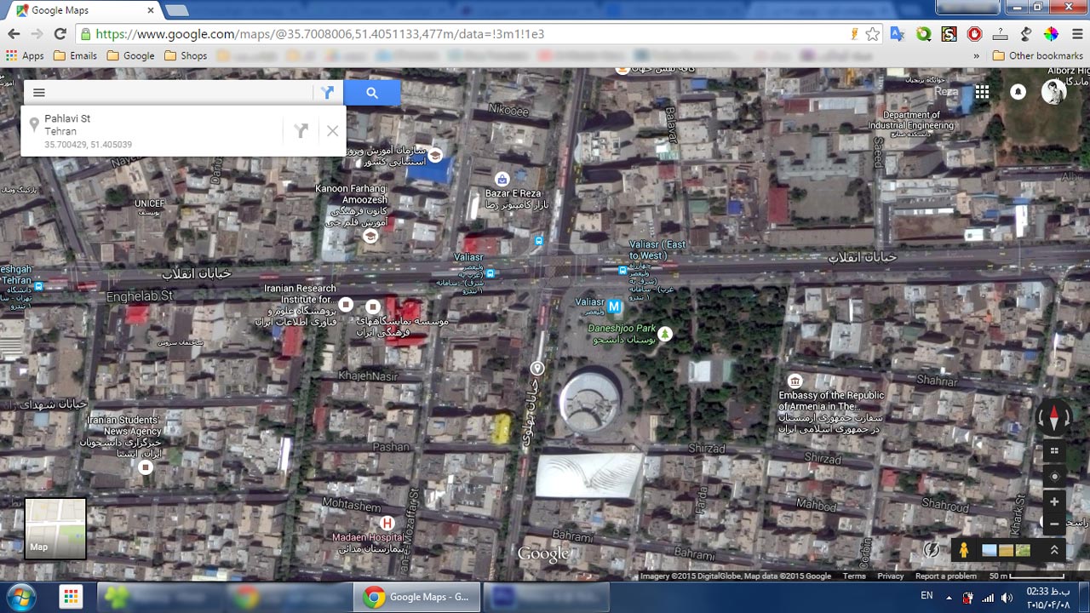Open the Other bookmarks folder
The height and width of the screenshot is (613, 1090).
[x=1038, y=55]
